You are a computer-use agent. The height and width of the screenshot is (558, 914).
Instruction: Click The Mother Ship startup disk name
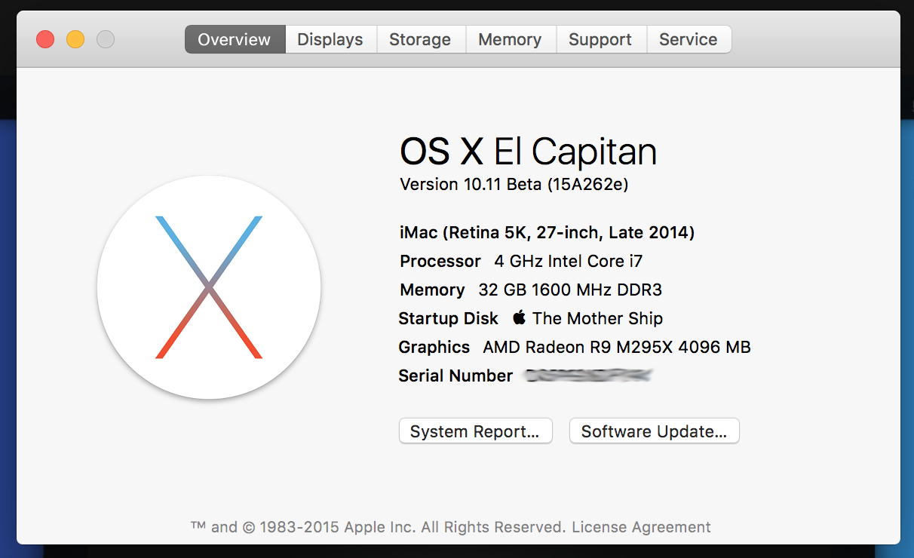coord(597,318)
